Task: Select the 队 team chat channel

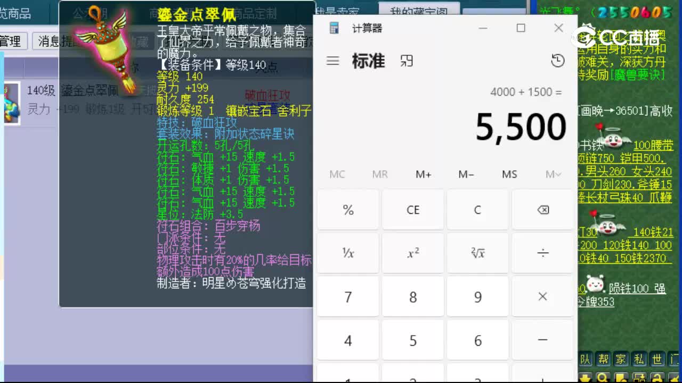Action: tap(586, 360)
